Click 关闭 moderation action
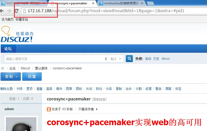Image resolution: width=207 pixels, height=131 pixels. (89, 89)
